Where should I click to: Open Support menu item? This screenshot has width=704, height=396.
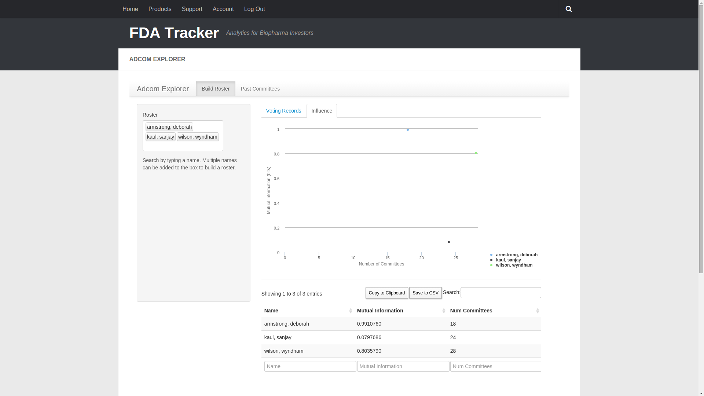point(192,9)
